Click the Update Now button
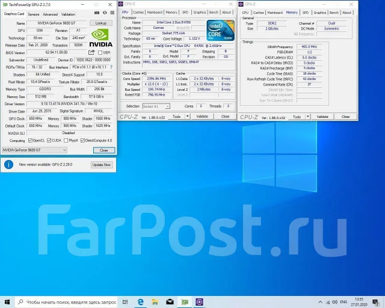 (x=102, y=165)
